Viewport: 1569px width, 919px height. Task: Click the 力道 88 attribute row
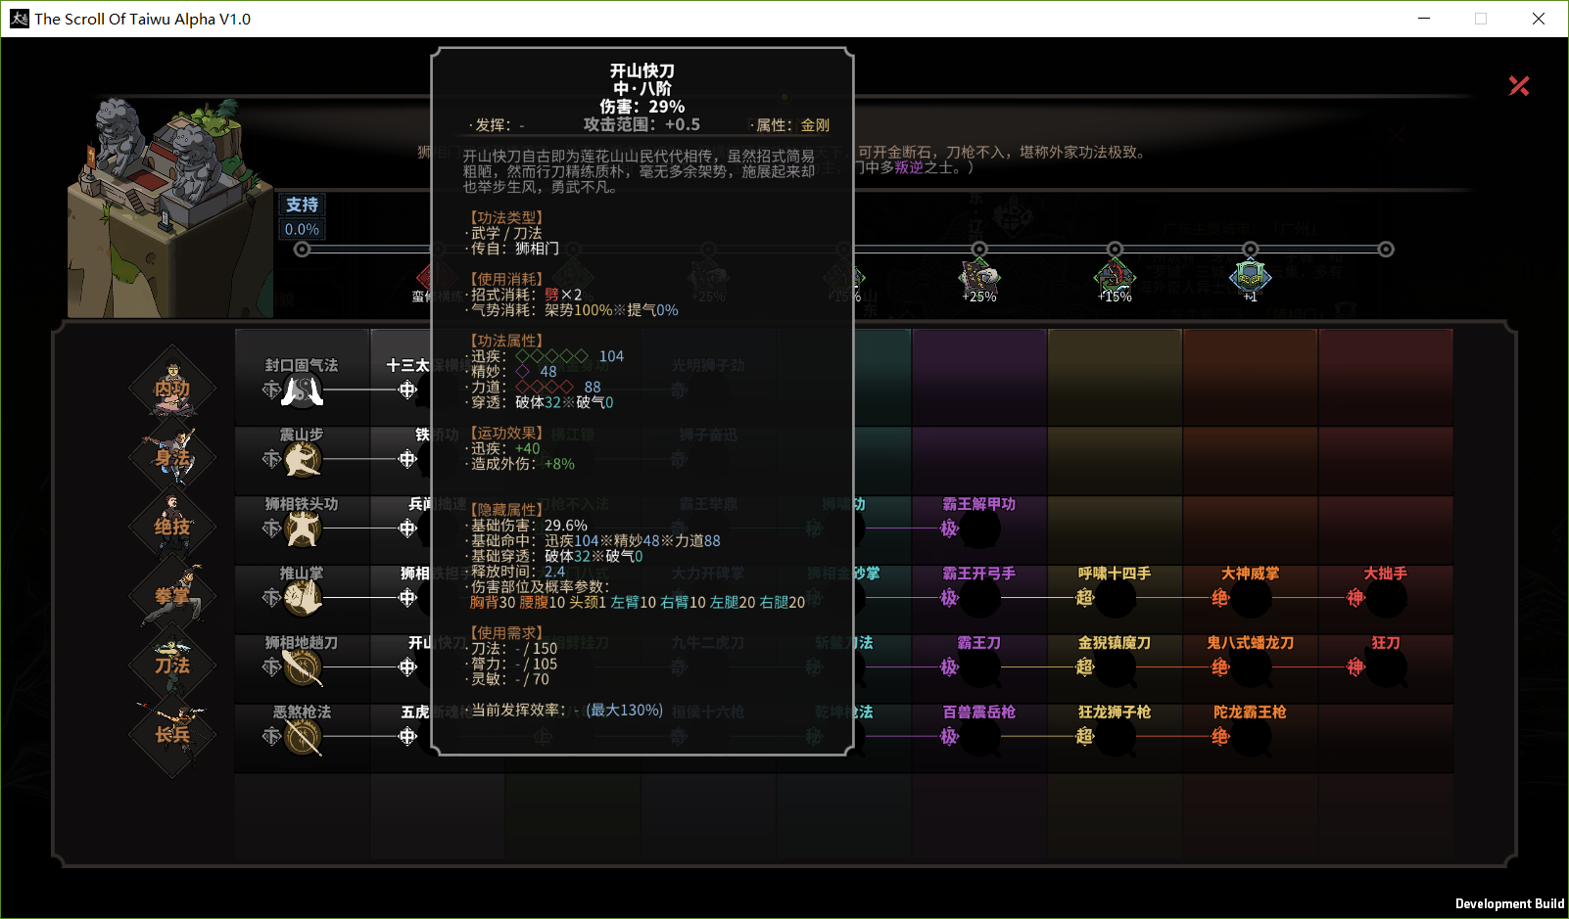(x=536, y=388)
